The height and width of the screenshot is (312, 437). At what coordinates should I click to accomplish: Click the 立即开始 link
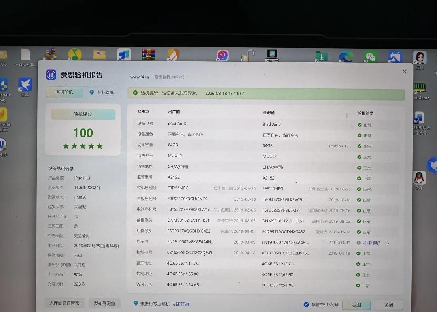[180, 304]
